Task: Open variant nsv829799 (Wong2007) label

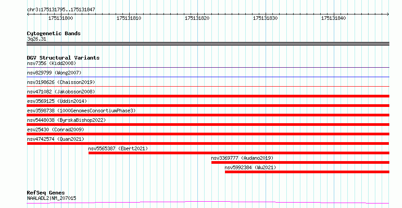Action: pos(54,73)
